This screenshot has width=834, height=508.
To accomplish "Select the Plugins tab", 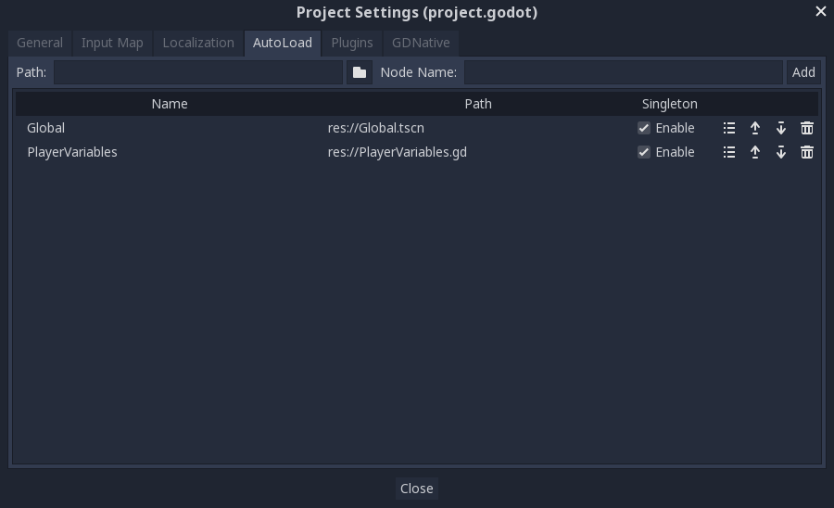I will [352, 43].
